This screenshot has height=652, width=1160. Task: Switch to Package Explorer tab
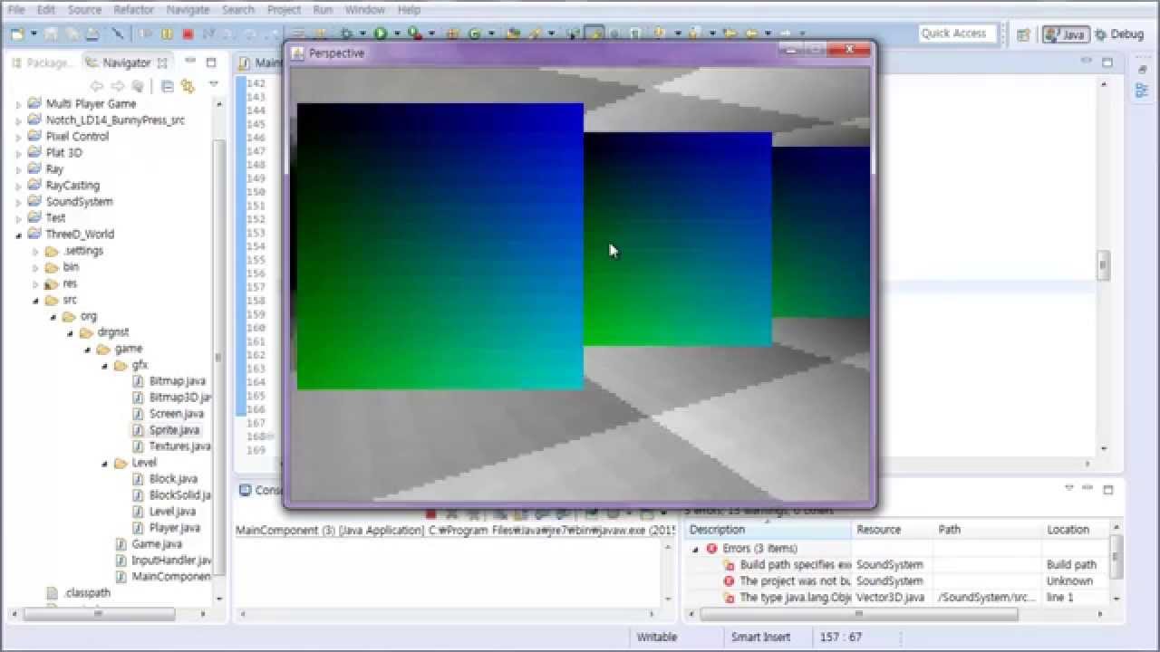click(x=42, y=62)
